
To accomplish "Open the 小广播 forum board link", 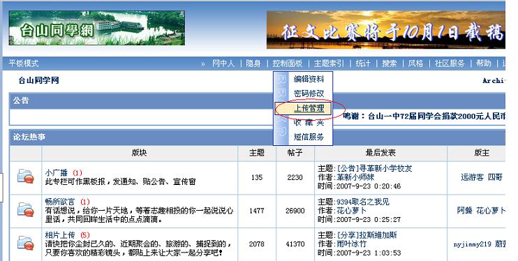I will click(56, 172).
